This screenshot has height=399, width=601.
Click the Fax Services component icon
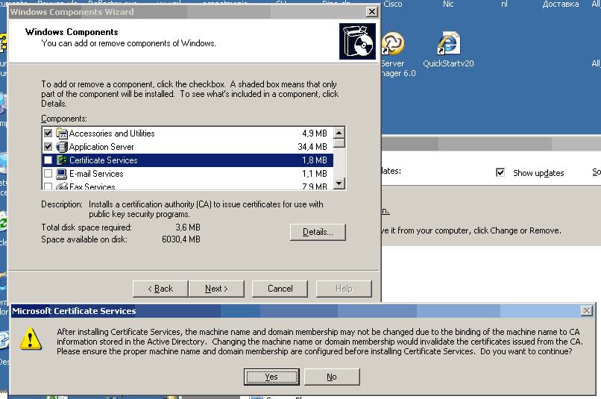click(62, 186)
